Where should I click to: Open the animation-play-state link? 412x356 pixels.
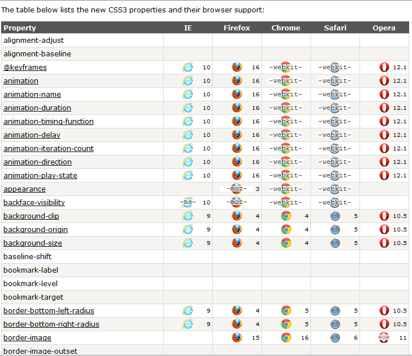click(x=40, y=175)
